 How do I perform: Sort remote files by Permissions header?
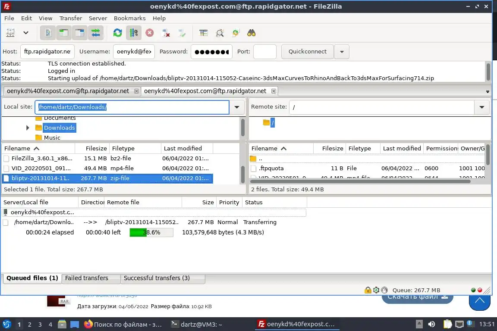coord(441,149)
